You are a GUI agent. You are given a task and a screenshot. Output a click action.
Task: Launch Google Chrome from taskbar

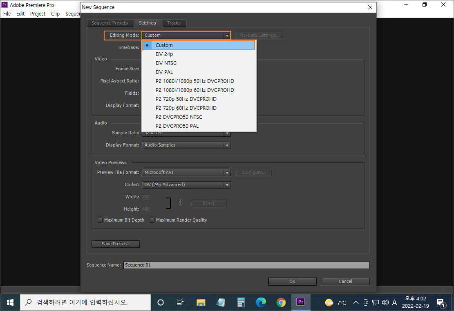tap(281, 302)
